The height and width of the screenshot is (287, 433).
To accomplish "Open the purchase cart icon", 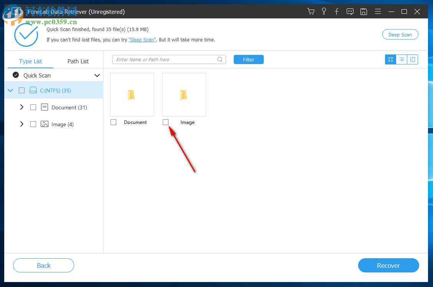I will pos(311,12).
